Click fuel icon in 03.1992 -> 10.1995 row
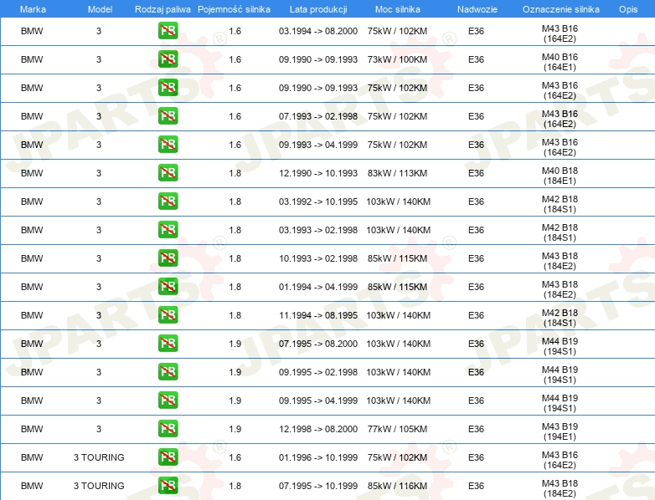The image size is (655, 500). click(x=168, y=201)
